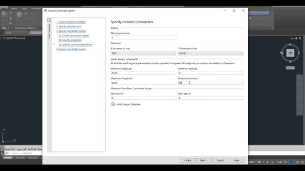Viewport: 305px width, 171px height.
Task: Go to step 2 Specify starting point
Action: (69, 27)
